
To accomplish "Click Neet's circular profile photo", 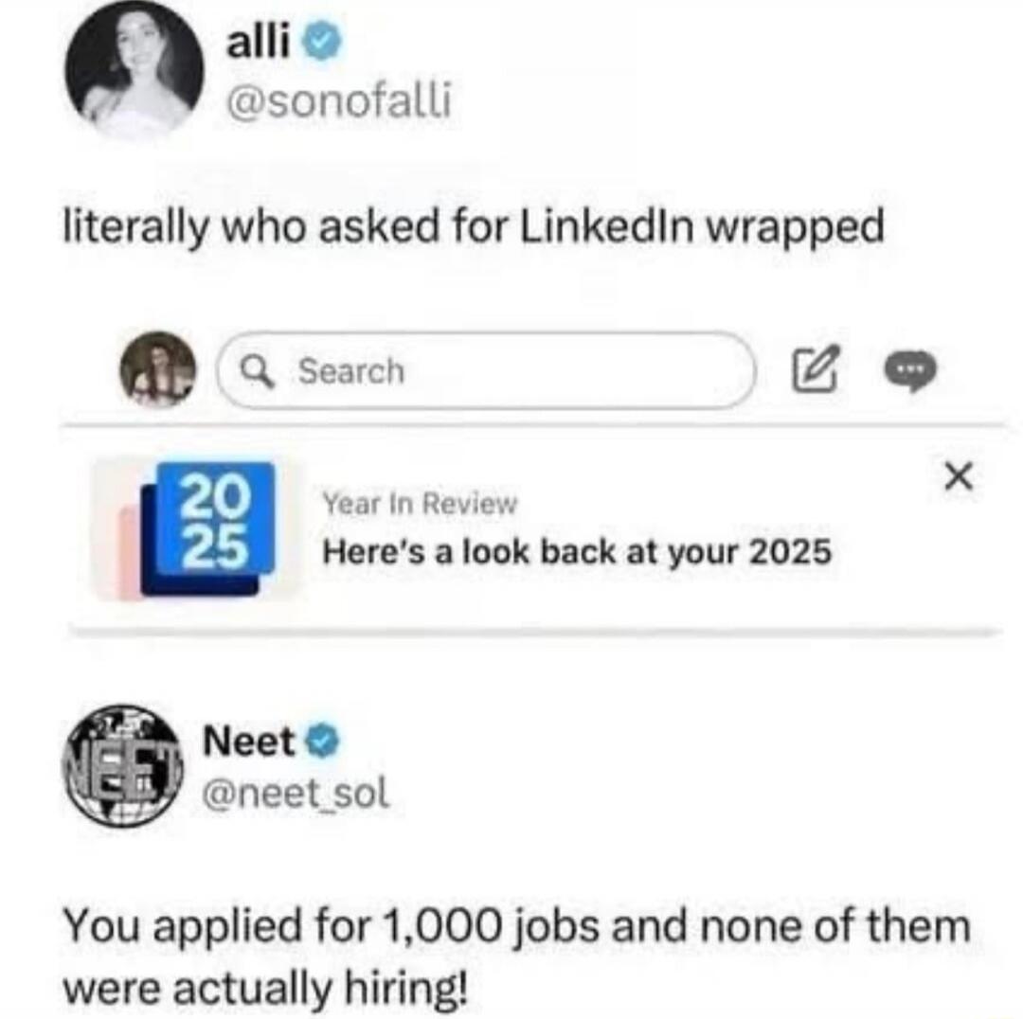I will [x=120, y=768].
